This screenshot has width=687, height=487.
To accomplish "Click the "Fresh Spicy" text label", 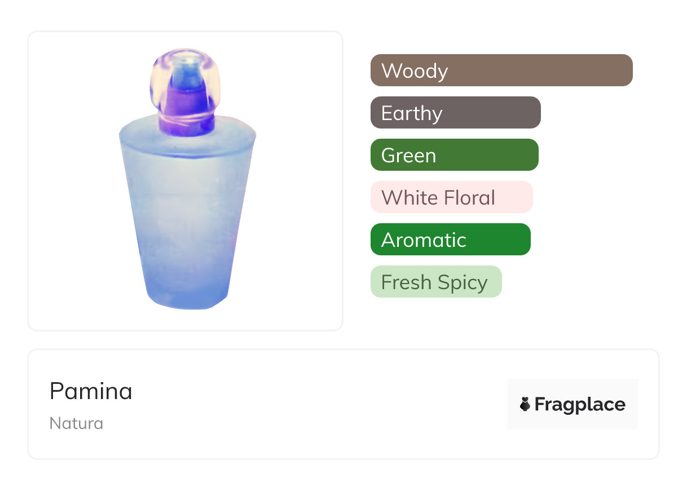I will (434, 282).
